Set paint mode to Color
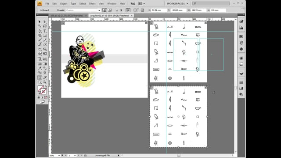 click(39, 97)
